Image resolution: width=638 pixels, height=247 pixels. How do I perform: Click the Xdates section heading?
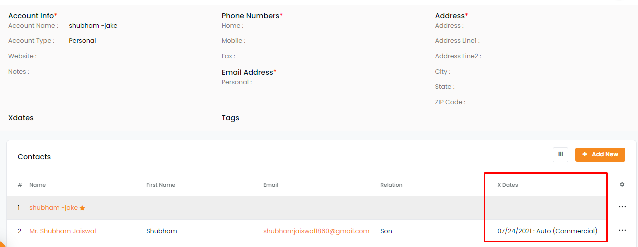coord(21,118)
